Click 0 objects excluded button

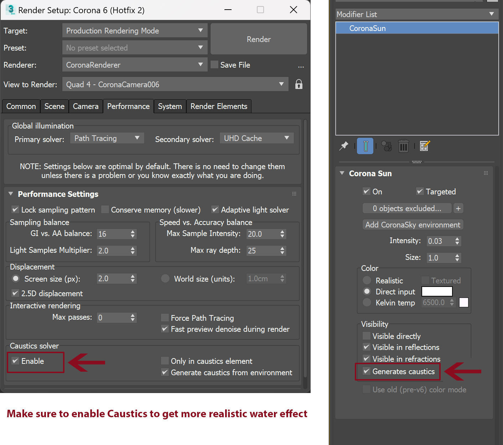[x=407, y=208]
